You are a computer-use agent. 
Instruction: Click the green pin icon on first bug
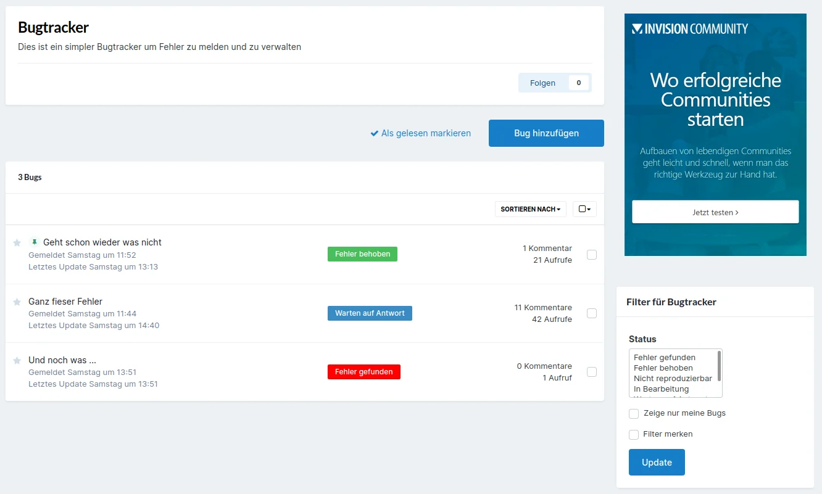tap(35, 242)
